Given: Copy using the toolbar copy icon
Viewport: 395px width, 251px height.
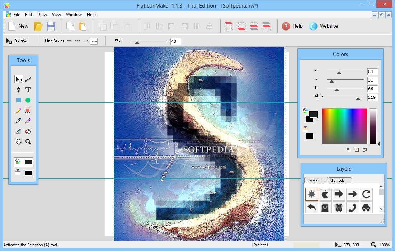Looking at the screenshot, I should pos(70,26).
